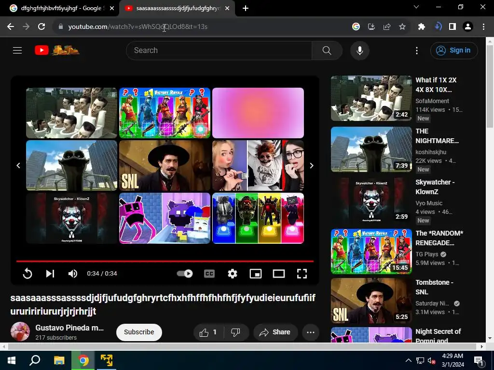The height and width of the screenshot is (370, 494).
Task: Open The RANDOM RENEGADE sidebar thumbnail
Action: (371, 251)
